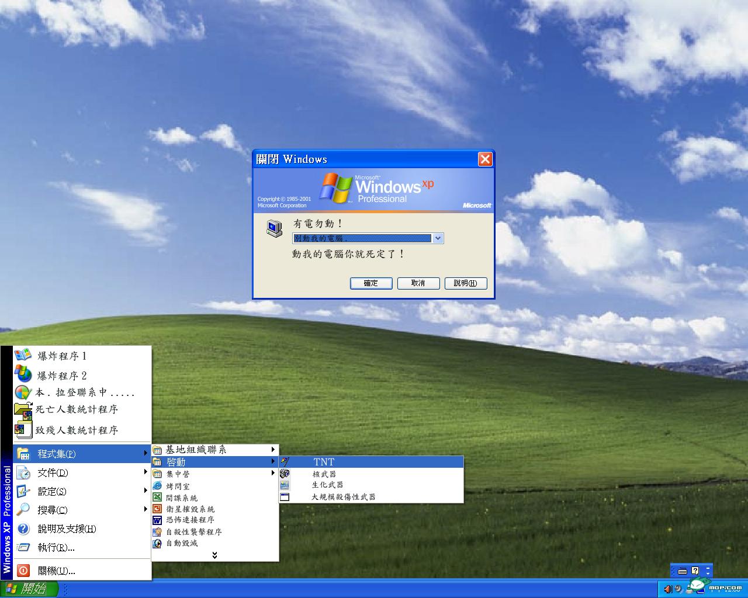Open the shutdown action dropdown

pos(438,238)
